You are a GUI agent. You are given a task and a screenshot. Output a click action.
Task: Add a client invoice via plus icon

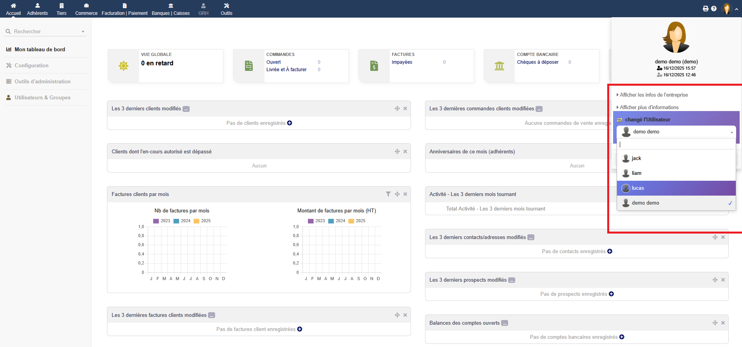pos(300,329)
